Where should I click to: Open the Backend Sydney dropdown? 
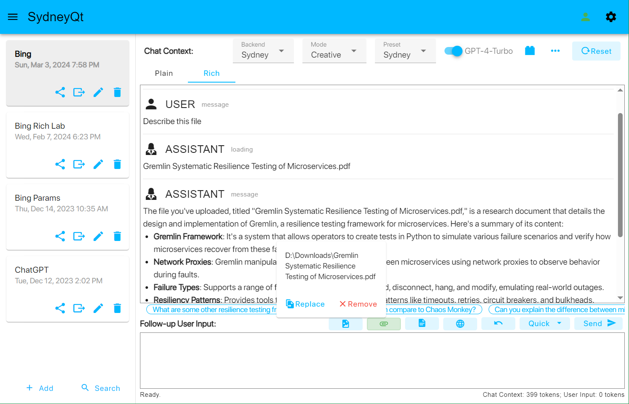point(263,51)
